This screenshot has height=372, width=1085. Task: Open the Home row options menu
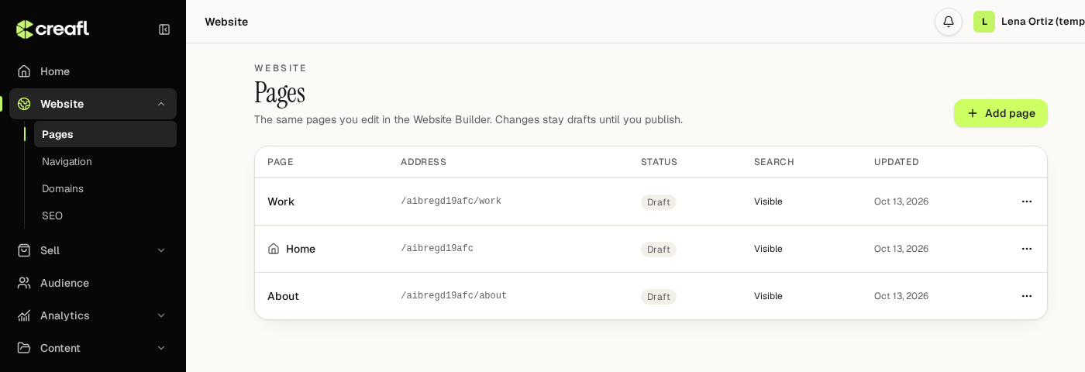pyautogui.click(x=1027, y=249)
